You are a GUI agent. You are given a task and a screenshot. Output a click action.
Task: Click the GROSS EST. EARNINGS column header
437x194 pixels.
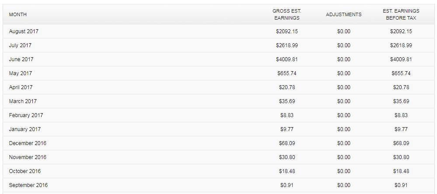287,14
